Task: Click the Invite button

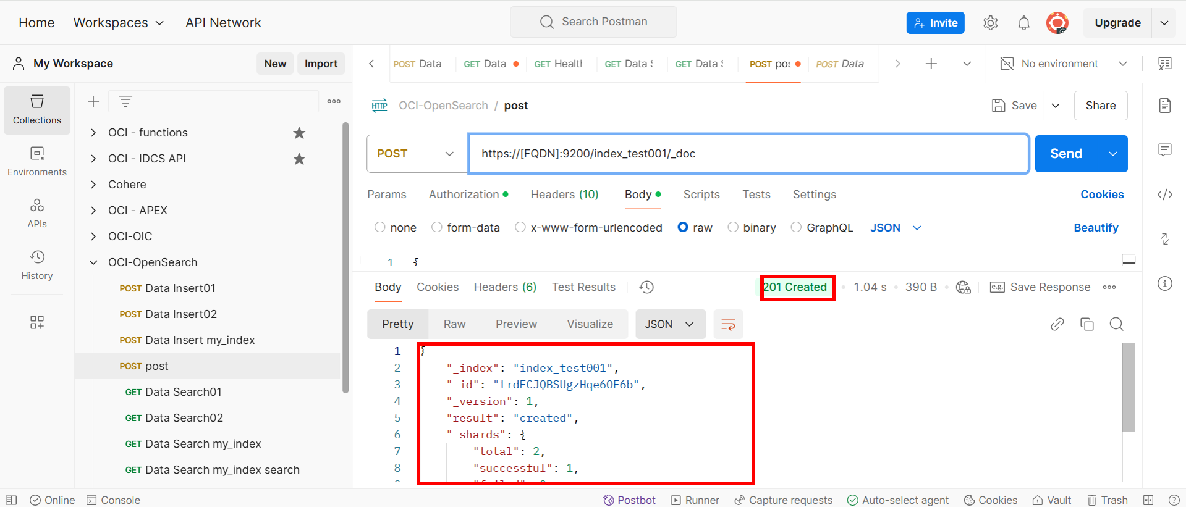Action: 936,23
